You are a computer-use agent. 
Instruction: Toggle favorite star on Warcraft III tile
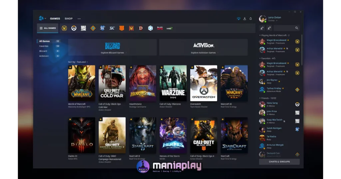[222, 67]
